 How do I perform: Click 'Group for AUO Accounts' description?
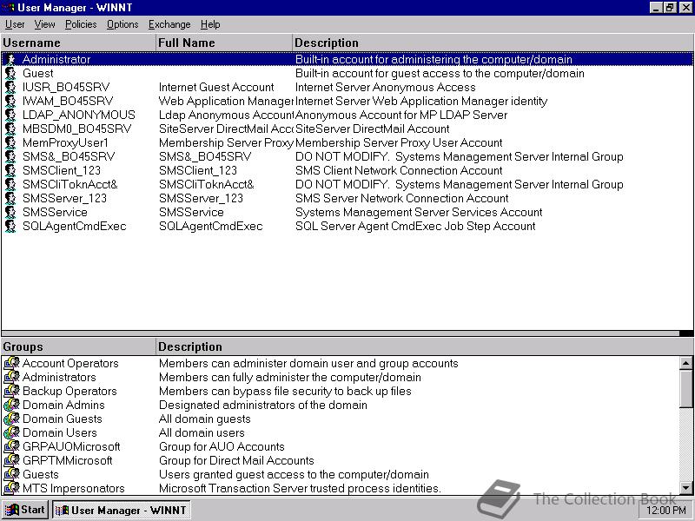pyautogui.click(x=222, y=446)
